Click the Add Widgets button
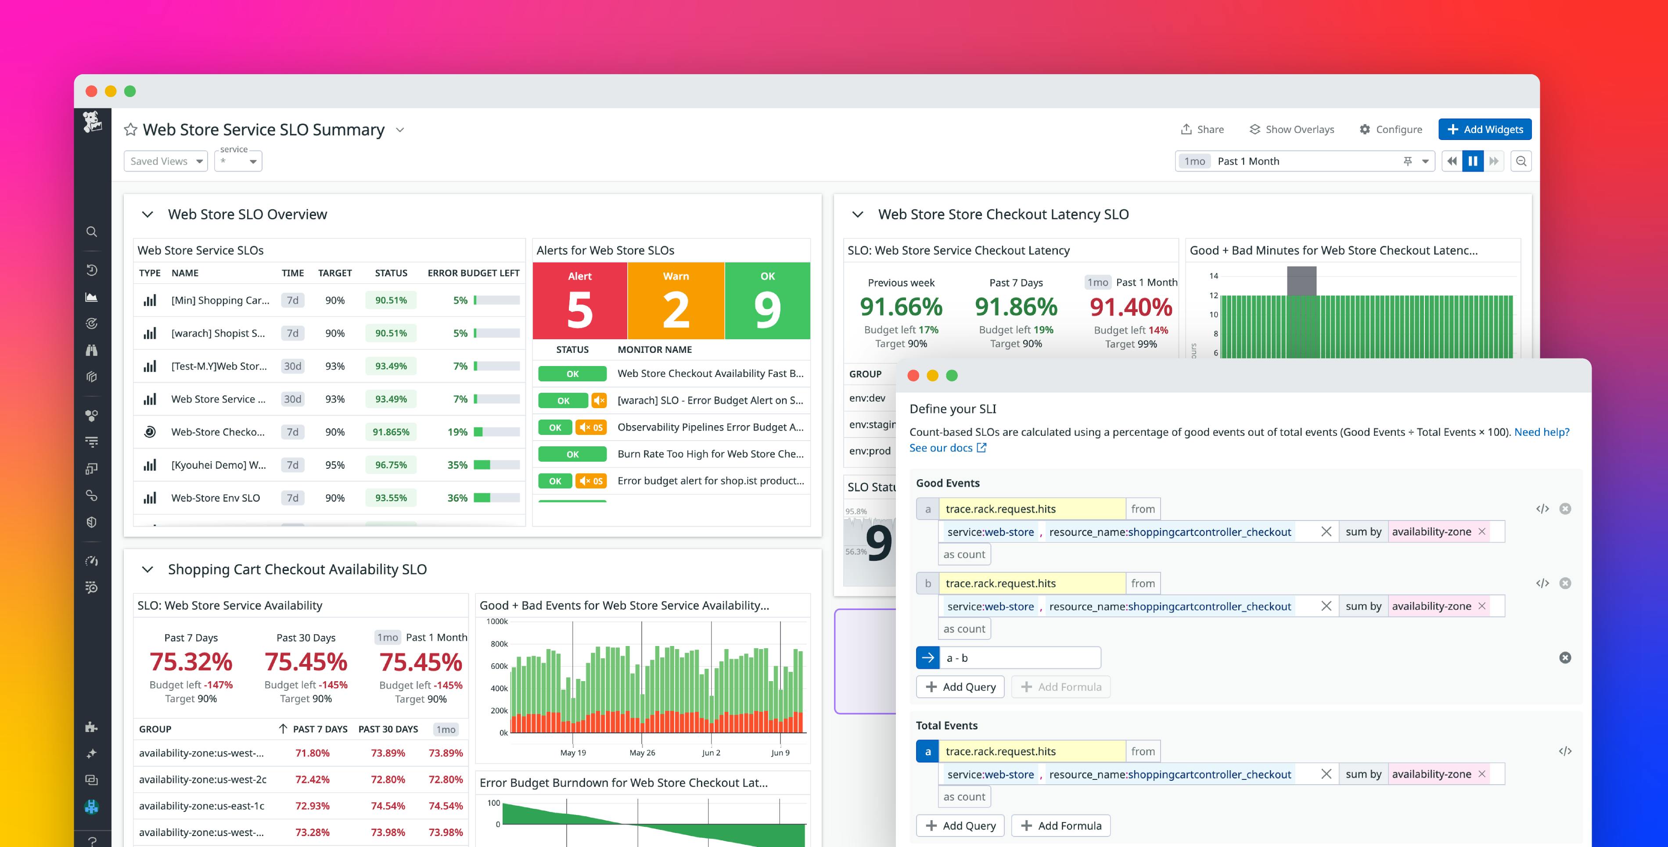 click(x=1485, y=129)
